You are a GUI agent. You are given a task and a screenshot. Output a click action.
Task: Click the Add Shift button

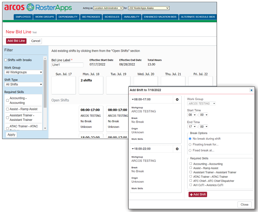[198, 194]
